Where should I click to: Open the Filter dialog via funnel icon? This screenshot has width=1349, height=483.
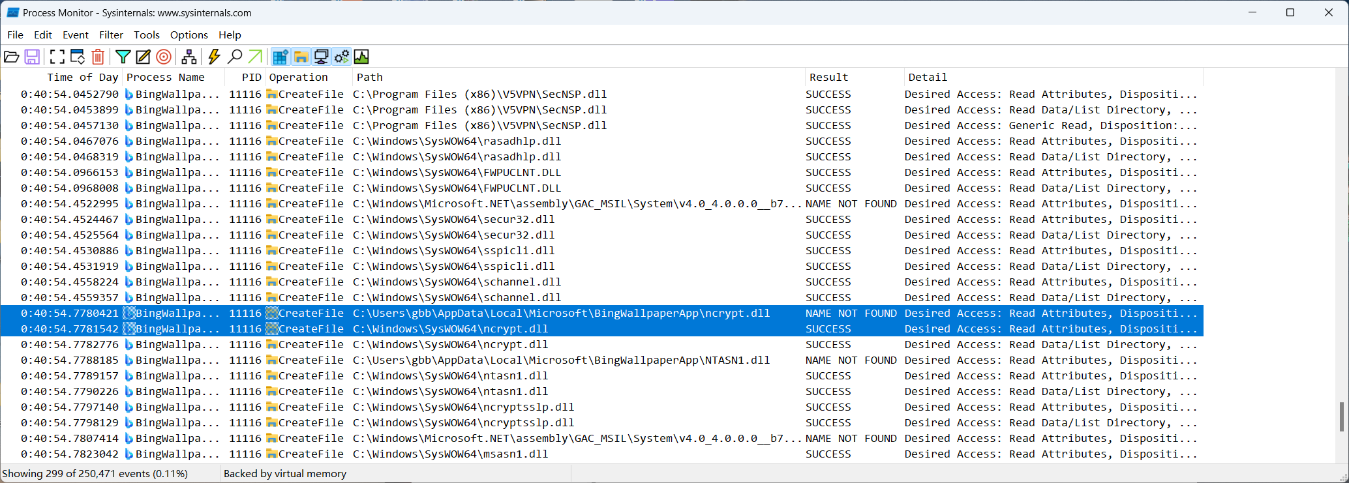pyautogui.click(x=123, y=57)
